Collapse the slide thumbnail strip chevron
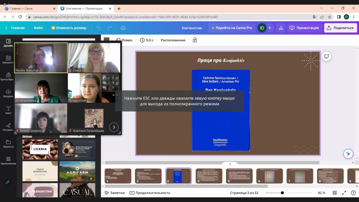Viewport: 359px width, 202px height. pos(230,164)
